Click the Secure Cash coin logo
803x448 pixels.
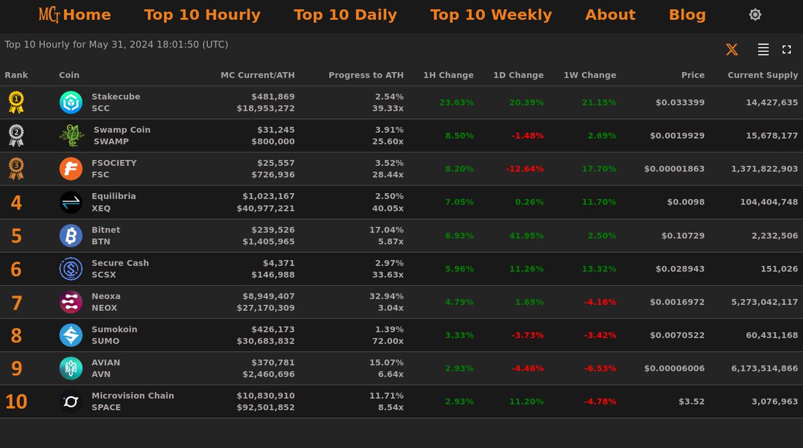(x=70, y=269)
